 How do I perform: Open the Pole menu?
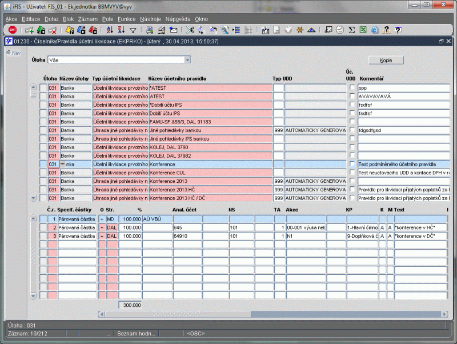107,19
